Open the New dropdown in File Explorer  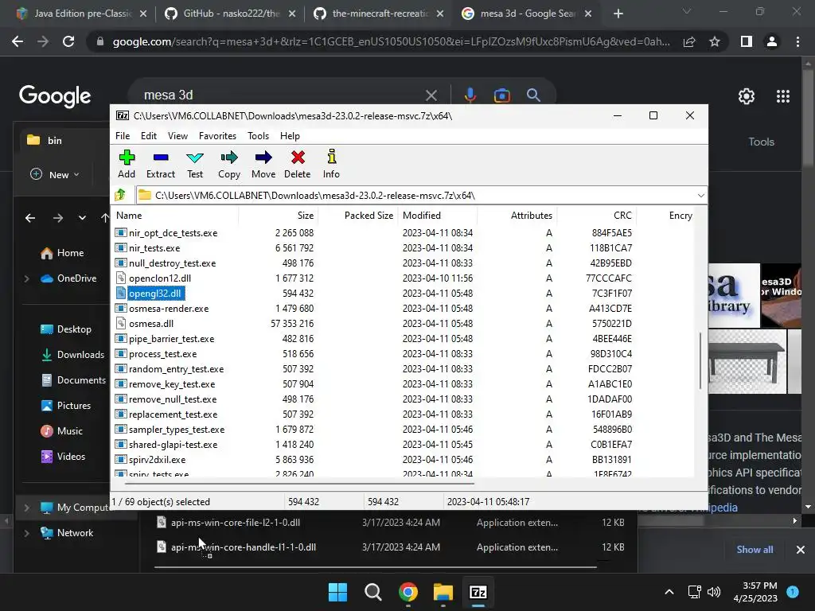pos(55,174)
